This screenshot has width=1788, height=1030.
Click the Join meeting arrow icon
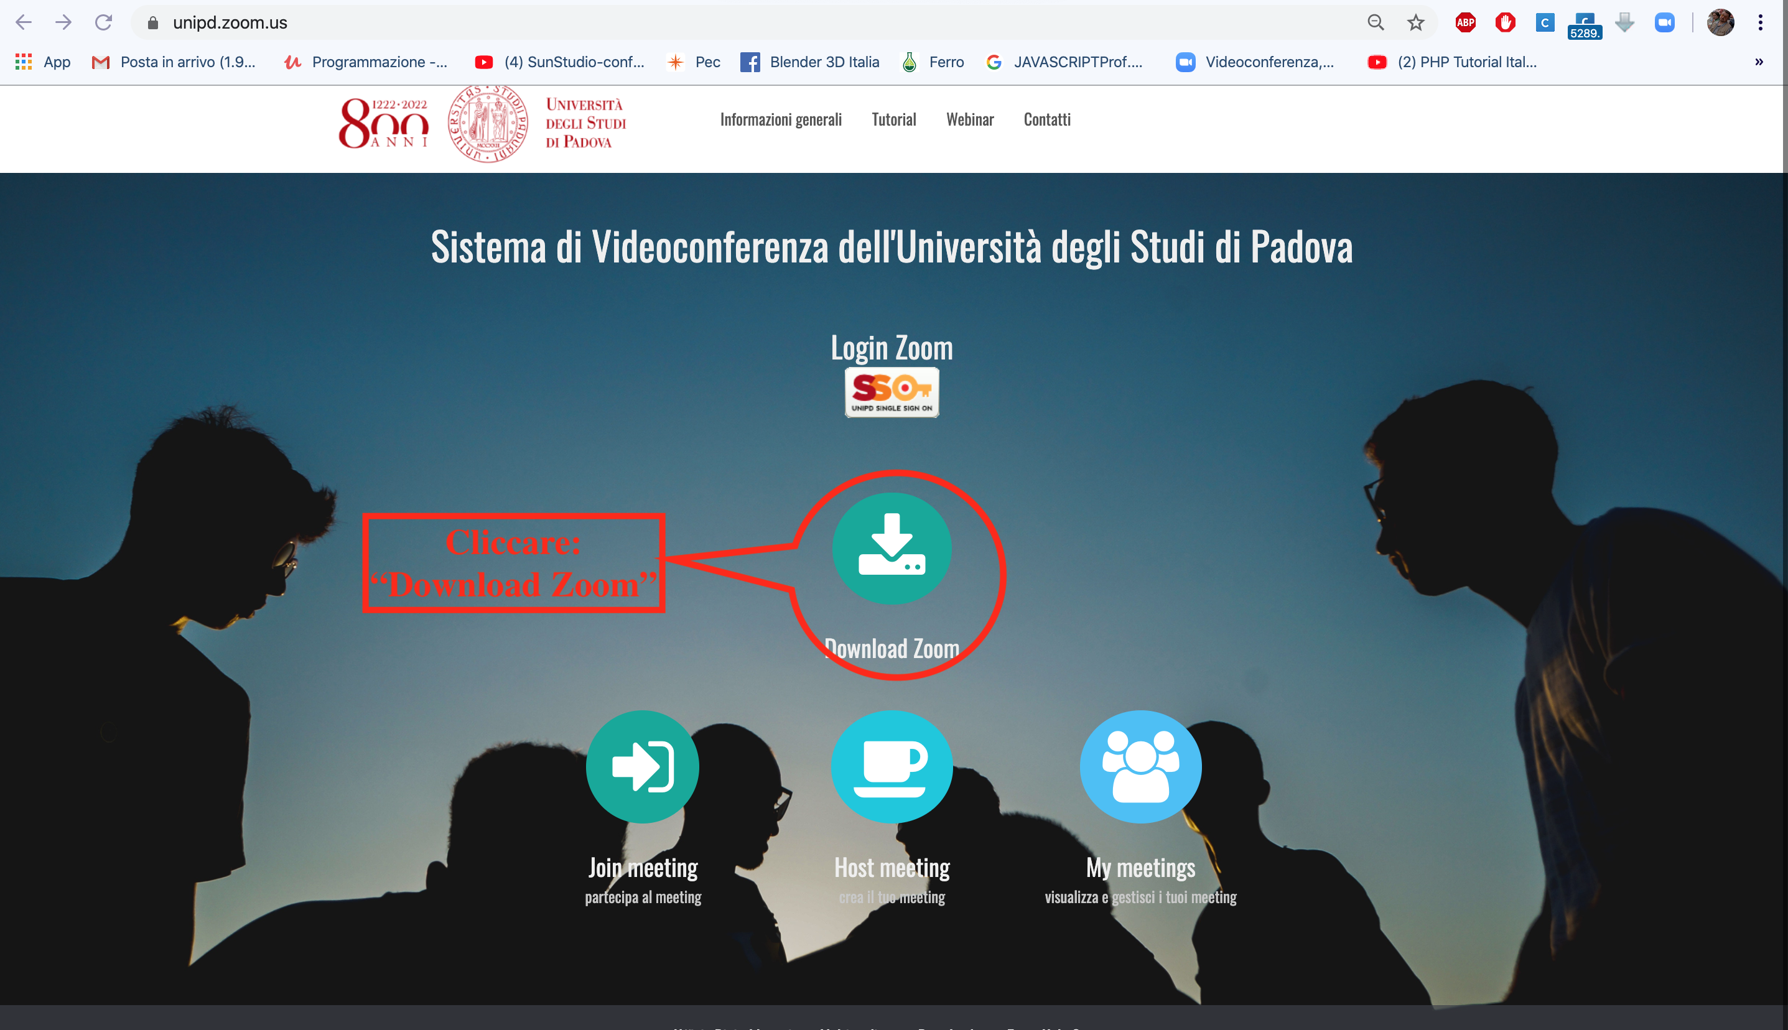[643, 767]
